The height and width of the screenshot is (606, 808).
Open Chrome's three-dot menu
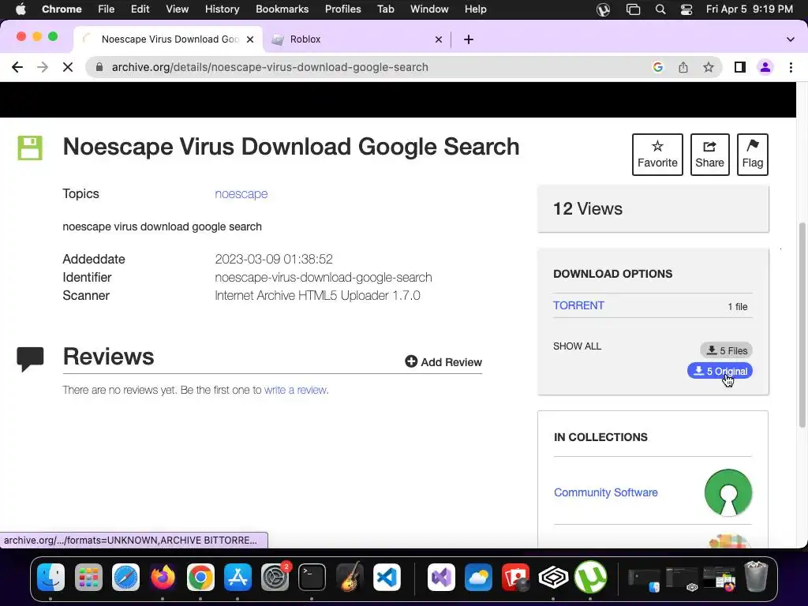791,67
